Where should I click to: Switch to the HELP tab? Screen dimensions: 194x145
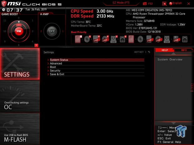[165, 50]
